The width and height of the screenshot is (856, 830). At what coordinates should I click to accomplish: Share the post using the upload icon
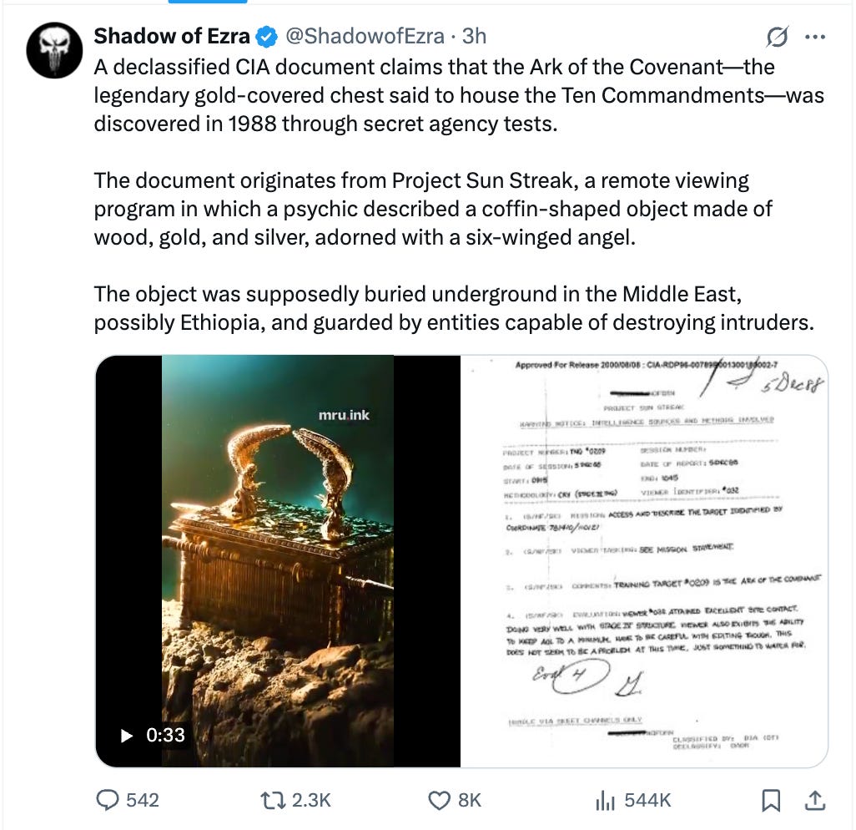815,800
